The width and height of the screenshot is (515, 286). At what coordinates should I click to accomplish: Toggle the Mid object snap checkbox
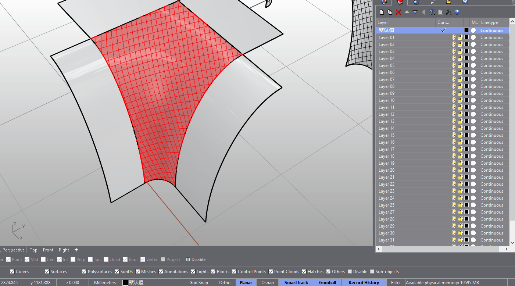(27, 260)
